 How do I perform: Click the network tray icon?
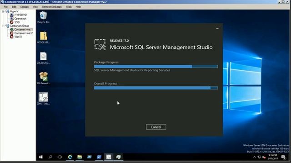click(x=259, y=157)
